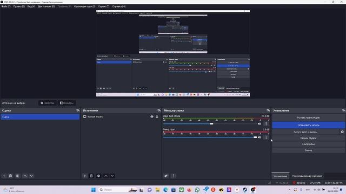The image size is (346, 194).
Task: Move the source down in the Sources list
Action: tap(112, 176)
